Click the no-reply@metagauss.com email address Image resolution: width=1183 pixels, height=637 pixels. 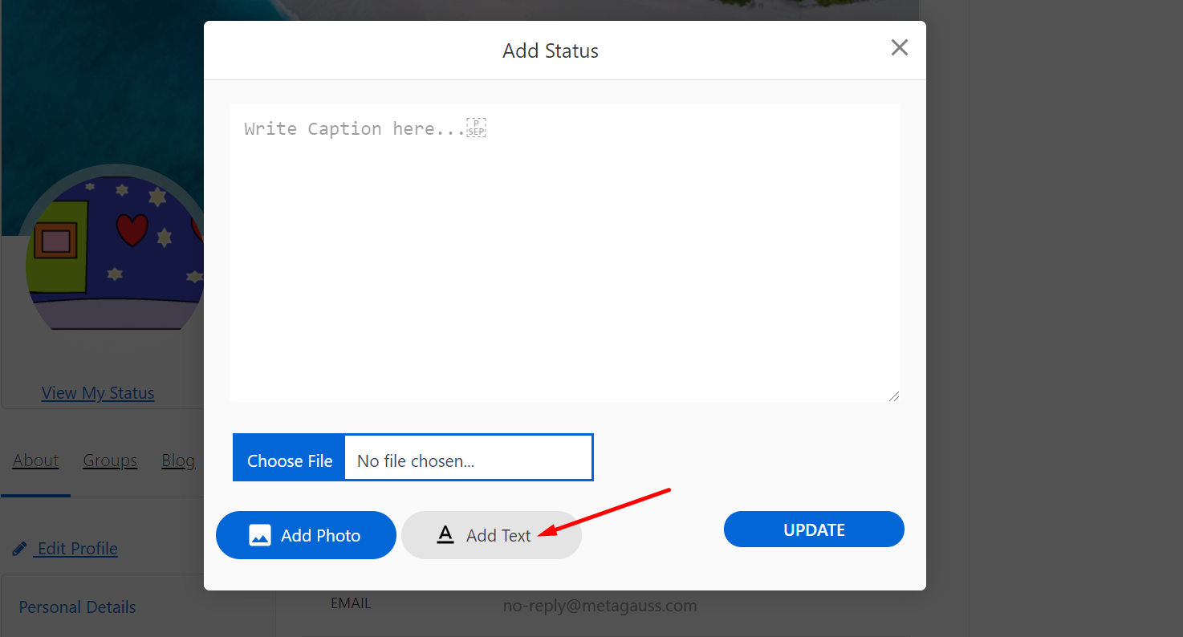(x=600, y=606)
